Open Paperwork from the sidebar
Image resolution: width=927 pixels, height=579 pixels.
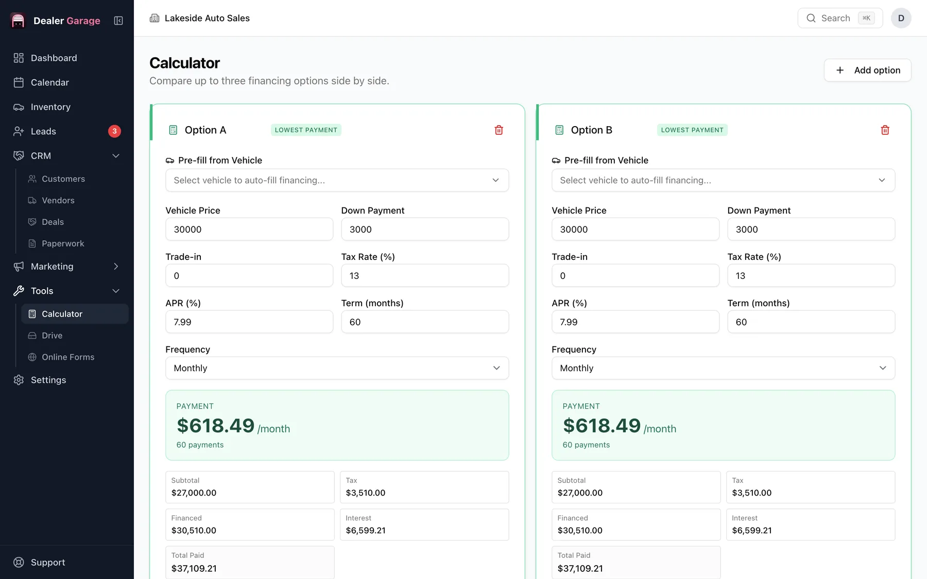point(75,243)
